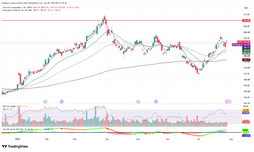Click the Jul label on time axis
Image resolution: width=254 pixels, height=152 pixels.
point(198,139)
